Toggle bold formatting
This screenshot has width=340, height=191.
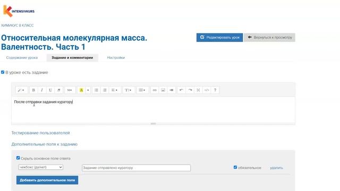33,90
